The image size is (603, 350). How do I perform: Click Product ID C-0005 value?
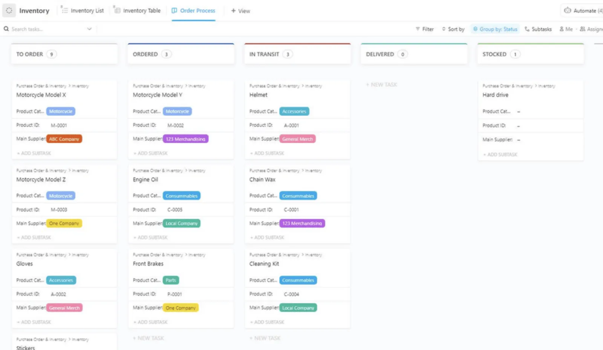175,210
